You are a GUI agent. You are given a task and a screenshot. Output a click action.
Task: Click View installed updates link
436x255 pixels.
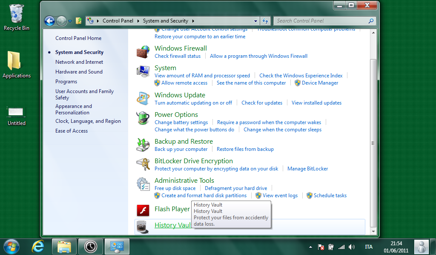pyautogui.click(x=316, y=103)
